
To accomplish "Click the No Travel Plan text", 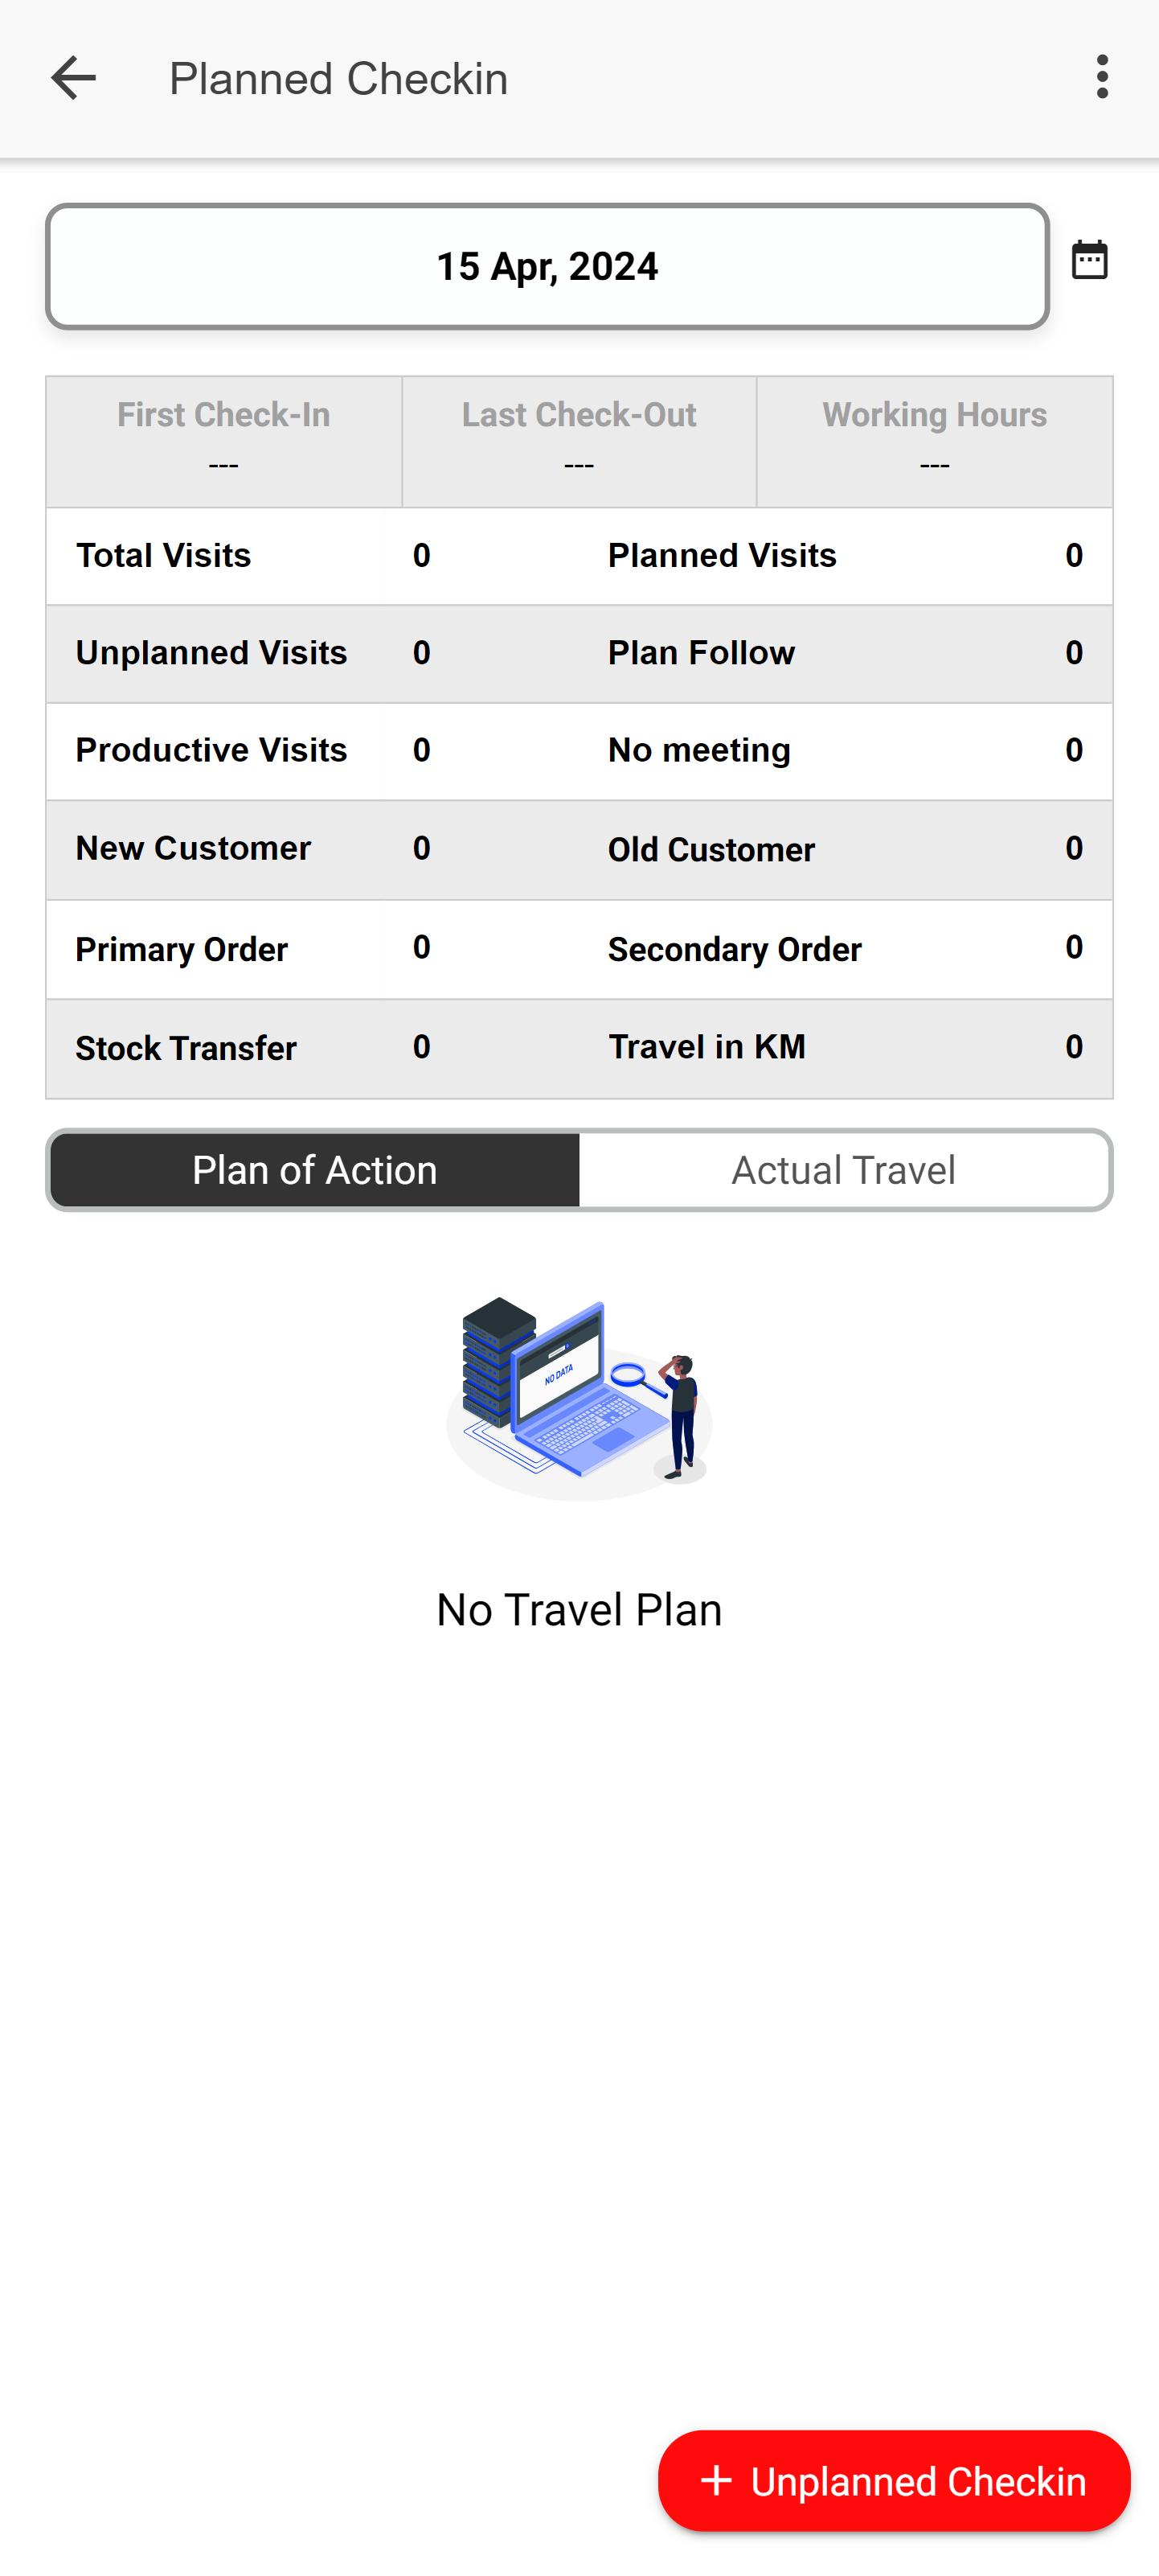I will 579,1610.
